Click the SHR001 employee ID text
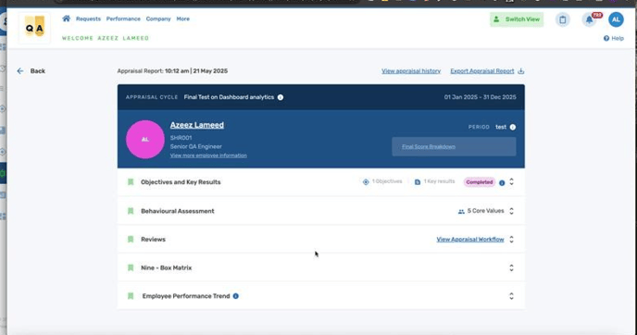The image size is (637, 335). pos(181,138)
